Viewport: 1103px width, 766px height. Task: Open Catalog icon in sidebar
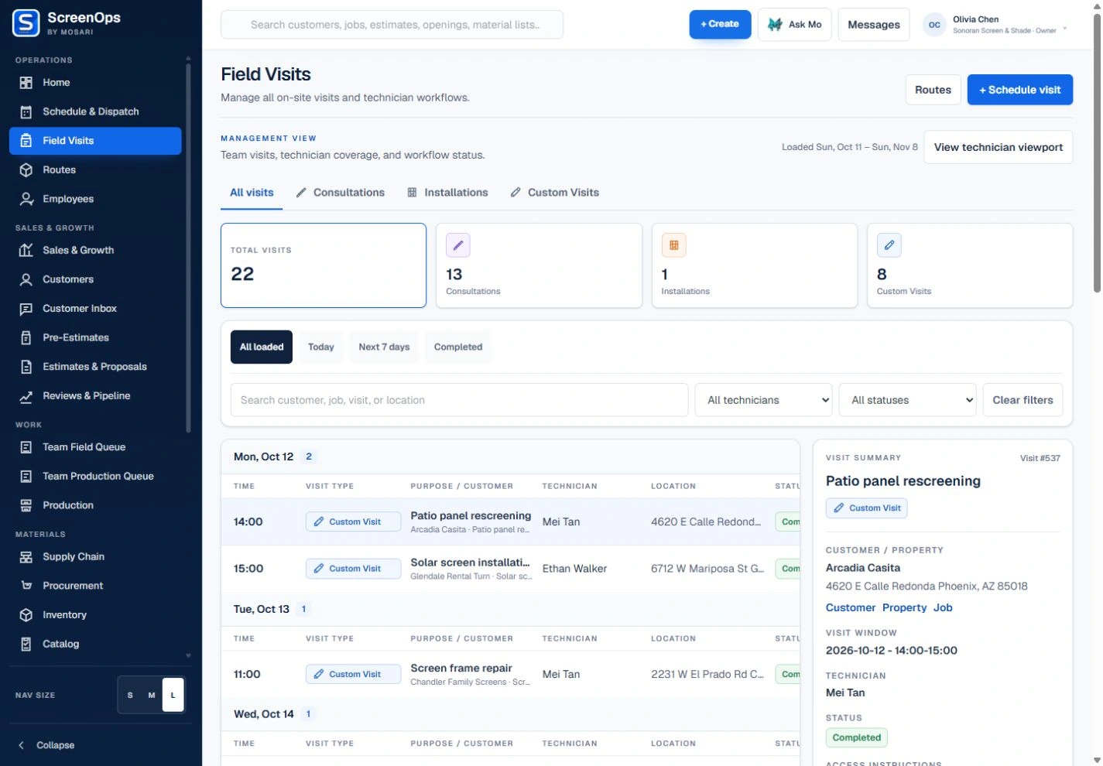(x=26, y=645)
